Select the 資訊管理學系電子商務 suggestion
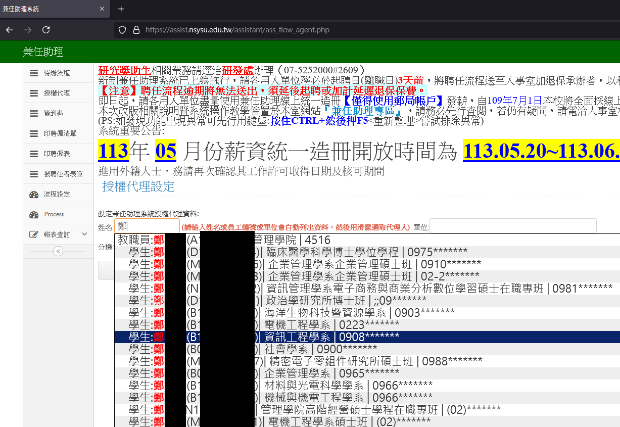 tap(367, 288)
